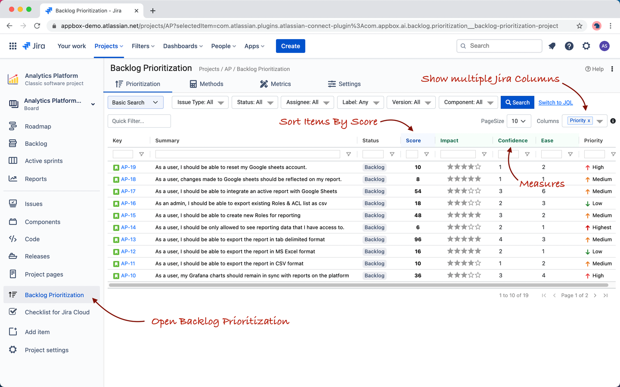The height and width of the screenshot is (387, 620).
Task: Jump to the first page arrow
Action: tap(544, 295)
